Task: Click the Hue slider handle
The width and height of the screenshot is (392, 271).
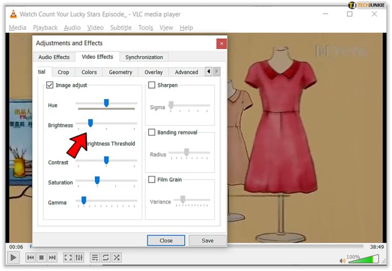Action: coord(106,103)
